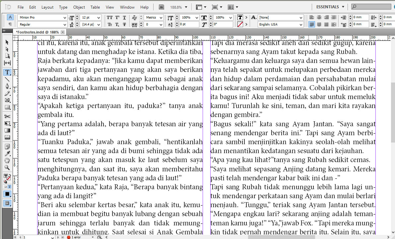Apply Strikethrough formatting
The image size is (395, 239).
(x=124, y=25)
